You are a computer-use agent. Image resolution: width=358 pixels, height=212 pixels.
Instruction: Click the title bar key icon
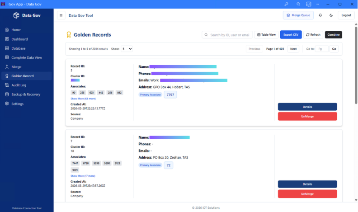pyautogui.click(x=286, y=4)
